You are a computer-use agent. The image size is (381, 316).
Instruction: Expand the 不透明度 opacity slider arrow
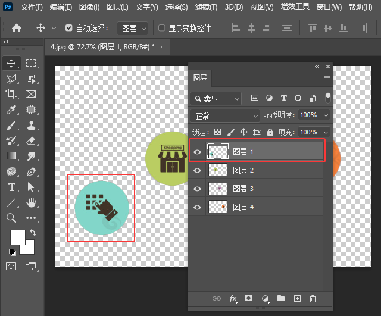[x=326, y=115]
